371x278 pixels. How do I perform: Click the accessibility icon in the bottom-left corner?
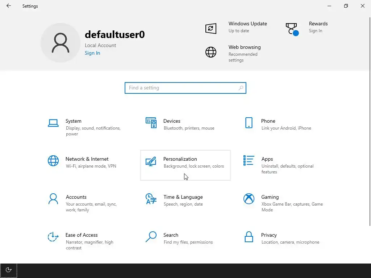[x=9, y=270]
